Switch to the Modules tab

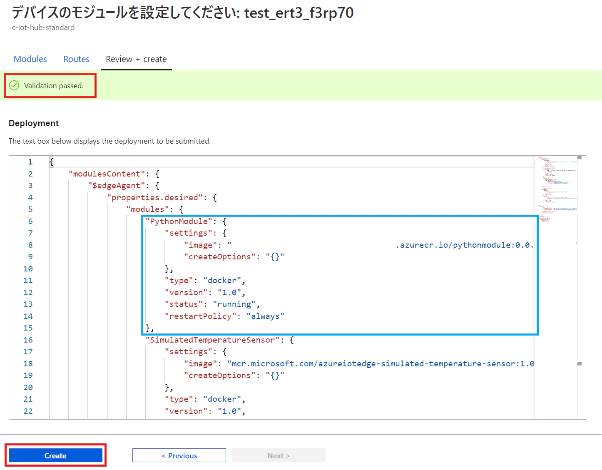pyautogui.click(x=30, y=59)
